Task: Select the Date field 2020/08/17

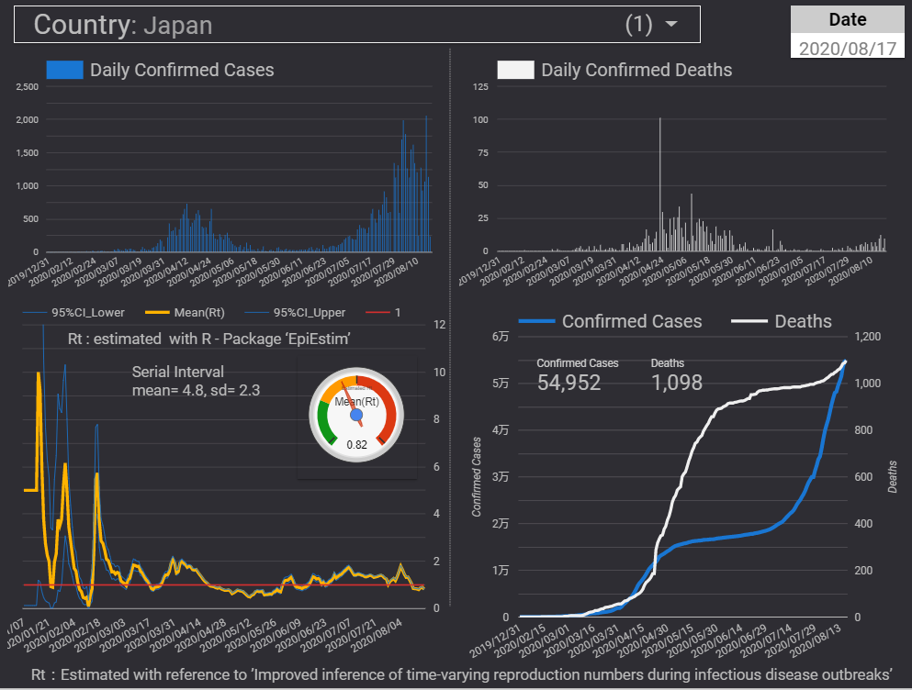Action: (847, 48)
